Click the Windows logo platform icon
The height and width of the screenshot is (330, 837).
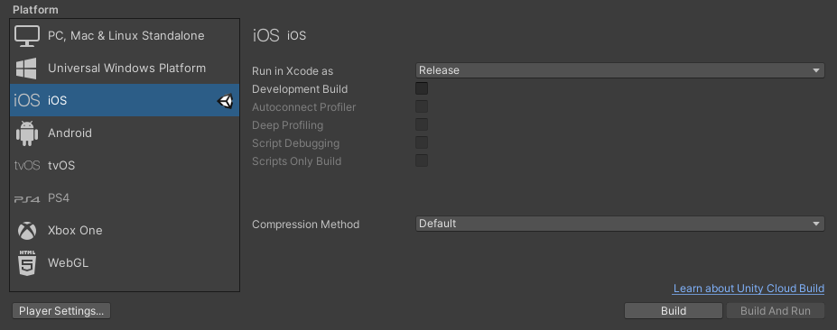coord(26,69)
